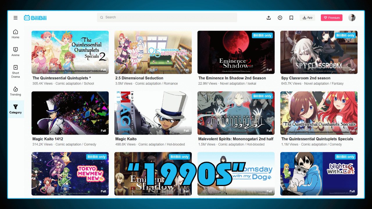Screen dimensions: 372x209
Task: Open Malevolent Spirits Mononogatari thumbnail
Action: click(x=236, y=113)
